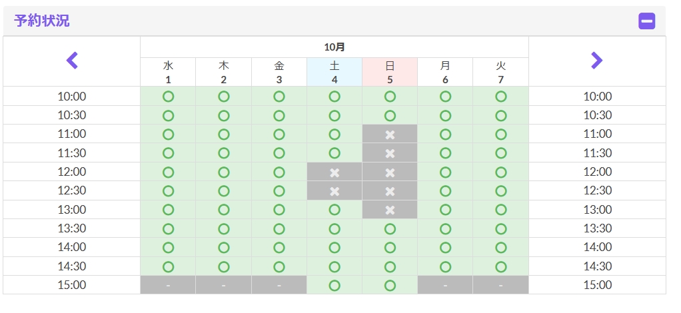
Task: Select available circle for Wednesday 1 at 10:00
Action: click(168, 97)
